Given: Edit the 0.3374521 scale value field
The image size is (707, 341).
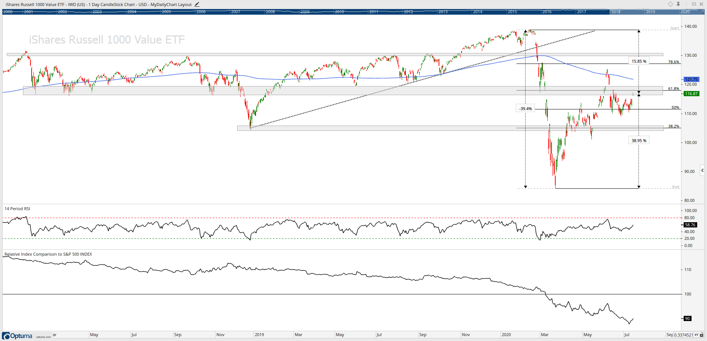Looking at the screenshot, I should (x=683, y=335).
